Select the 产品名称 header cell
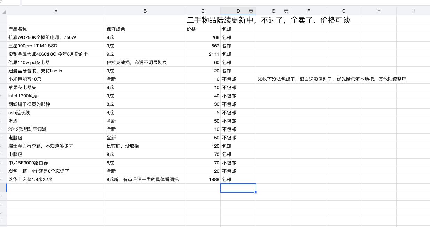430x227 pixels. (56, 29)
